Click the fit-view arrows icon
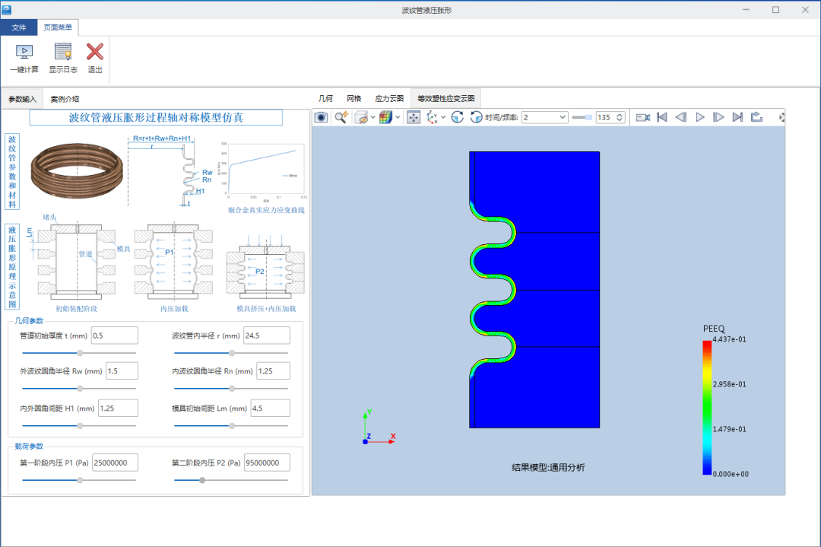 click(414, 117)
